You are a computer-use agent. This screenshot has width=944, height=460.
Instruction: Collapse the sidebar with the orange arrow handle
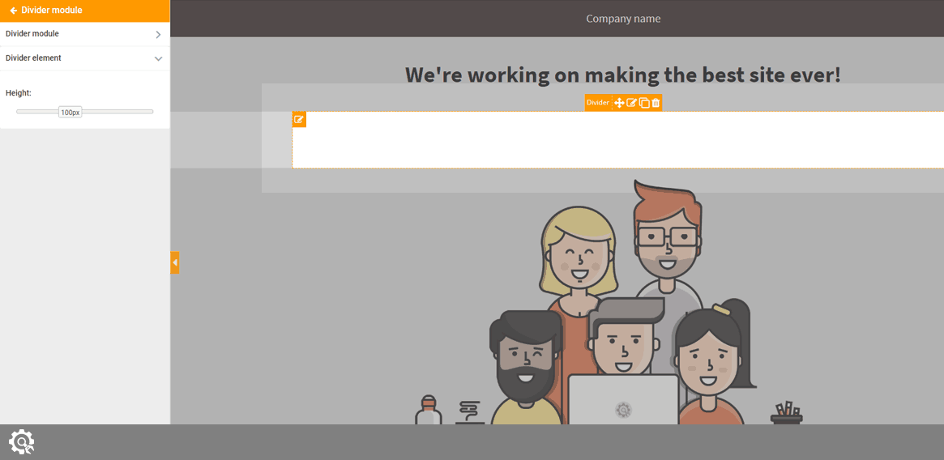174,262
